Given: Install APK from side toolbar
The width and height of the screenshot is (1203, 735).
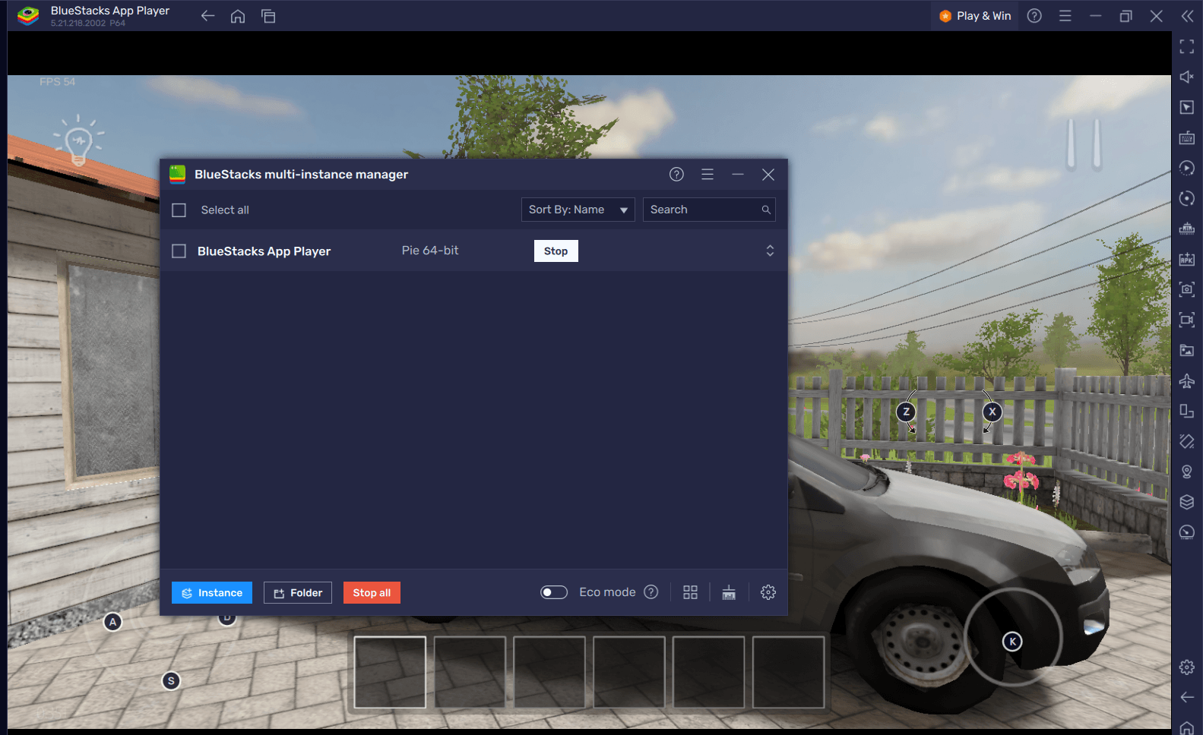Looking at the screenshot, I should pyautogui.click(x=1187, y=259).
